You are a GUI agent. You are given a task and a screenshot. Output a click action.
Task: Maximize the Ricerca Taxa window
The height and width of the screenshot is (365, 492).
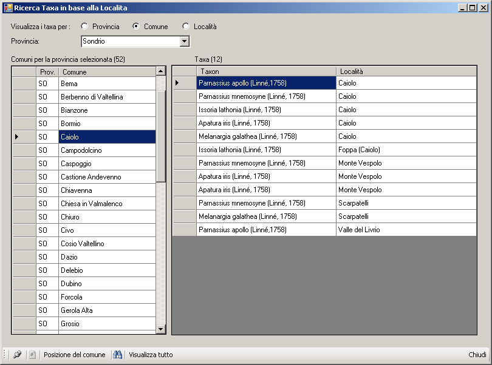click(x=473, y=8)
